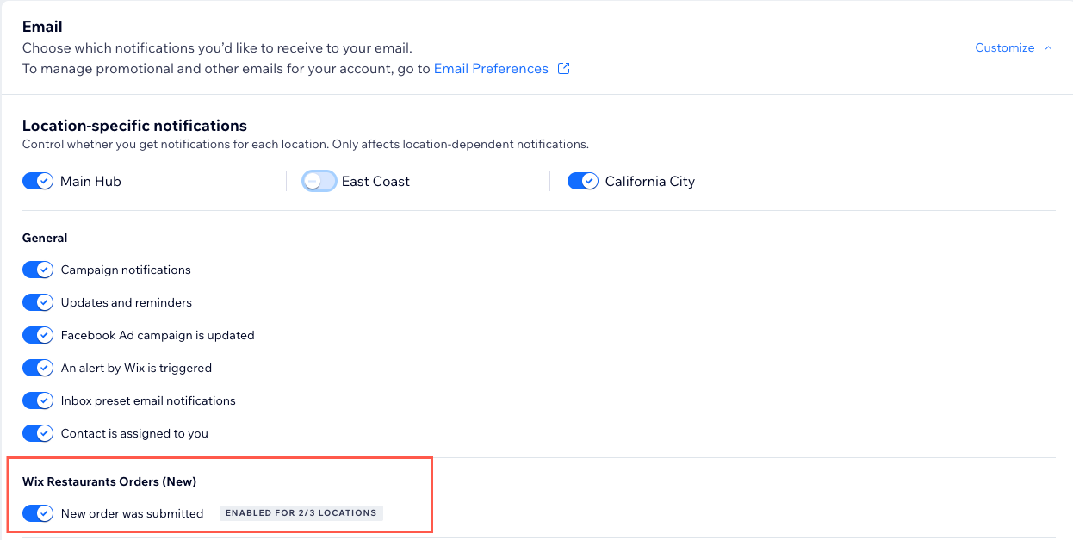Click the Email section heading
The image size is (1073, 540).
click(42, 27)
